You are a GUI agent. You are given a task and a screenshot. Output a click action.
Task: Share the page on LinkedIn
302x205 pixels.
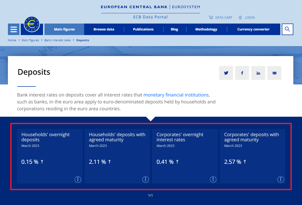258,73
